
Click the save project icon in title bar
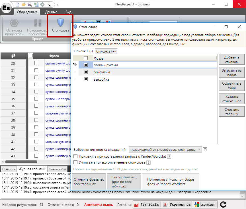coord(30,5)
